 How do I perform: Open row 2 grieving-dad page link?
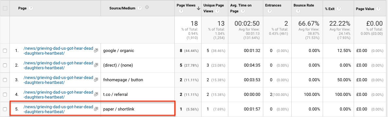pyautogui.click(x=58, y=65)
